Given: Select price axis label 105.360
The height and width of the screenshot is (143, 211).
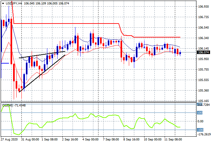Looking at the screenshot, I should pyautogui.click(x=203, y=91).
